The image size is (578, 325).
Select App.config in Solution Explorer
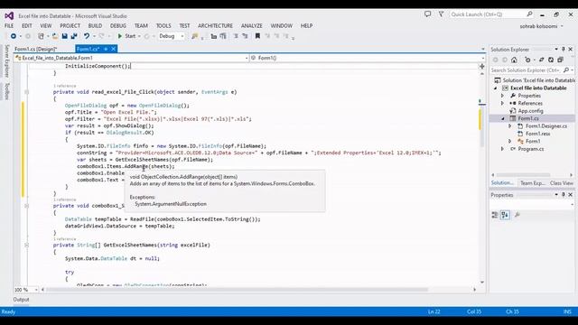click(530, 111)
